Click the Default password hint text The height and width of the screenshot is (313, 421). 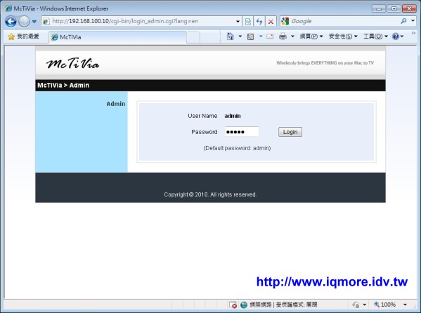pos(237,148)
